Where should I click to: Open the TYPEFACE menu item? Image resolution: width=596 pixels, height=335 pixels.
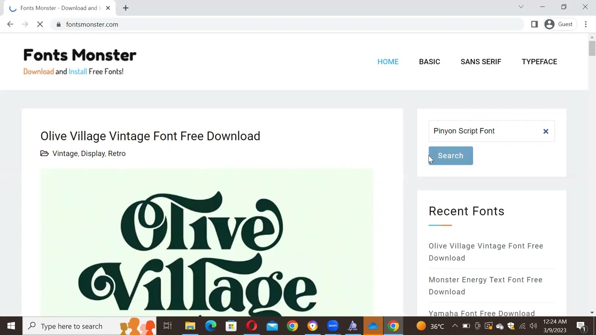[x=539, y=61]
